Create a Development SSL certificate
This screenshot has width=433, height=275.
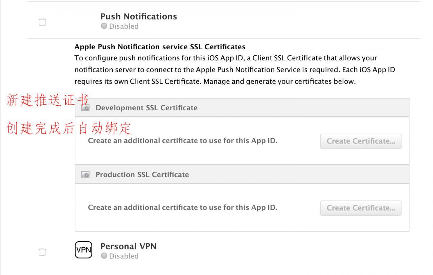click(361, 141)
